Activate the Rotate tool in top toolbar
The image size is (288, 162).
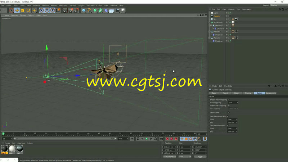(x=28, y=10)
